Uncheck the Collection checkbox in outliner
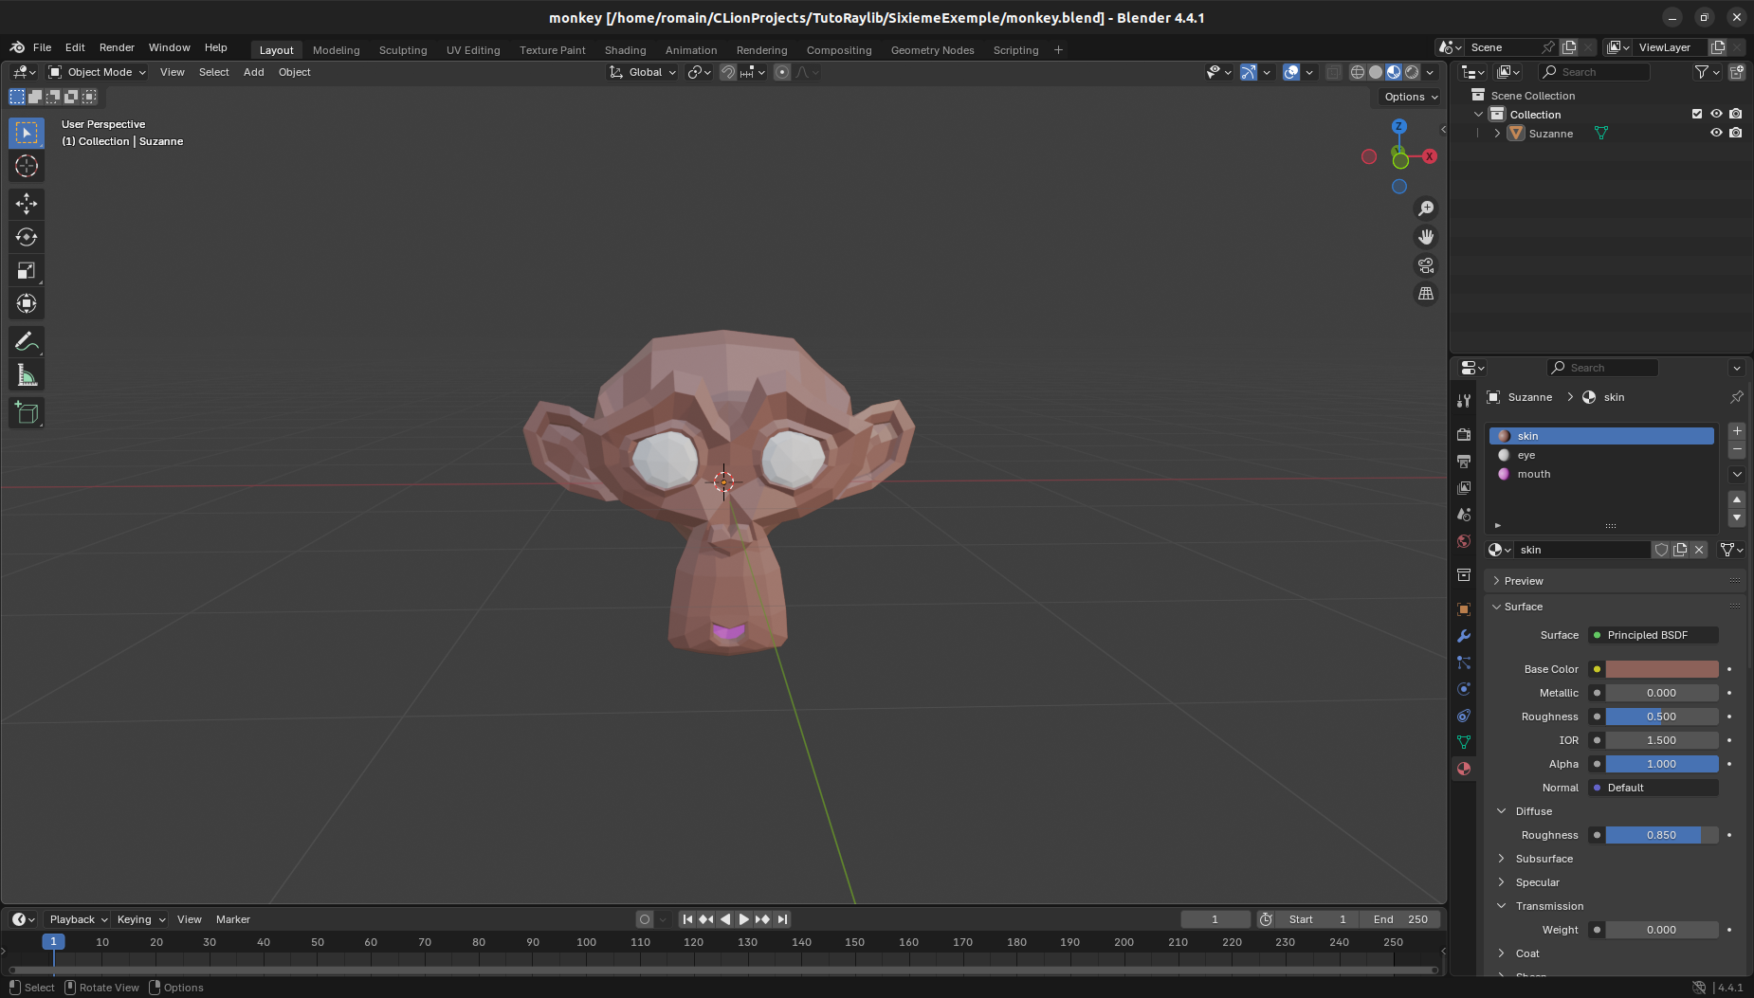 (1695, 114)
